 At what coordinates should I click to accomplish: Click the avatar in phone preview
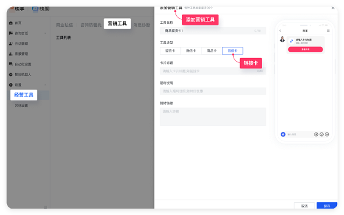(x=282, y=40)
